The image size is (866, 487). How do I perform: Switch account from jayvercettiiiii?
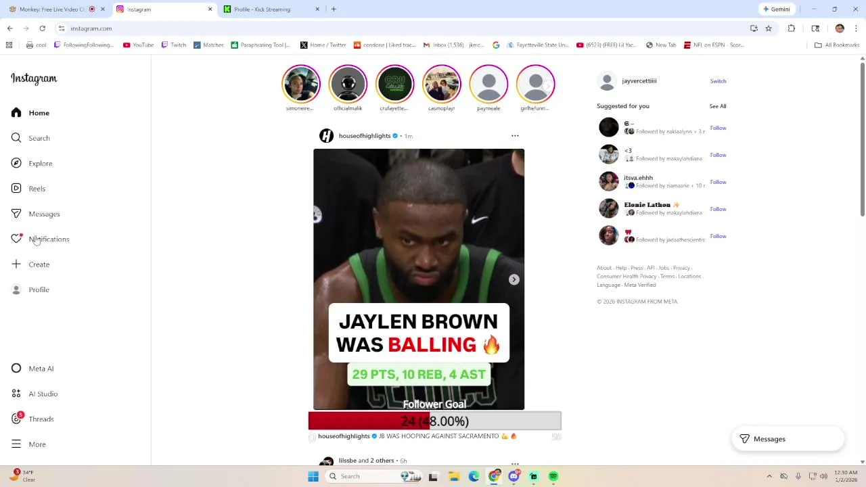pyautogui.click(x=718, y=81)
